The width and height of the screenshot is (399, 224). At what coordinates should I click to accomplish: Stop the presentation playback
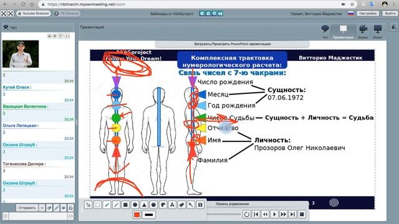[x=302, y=214]
